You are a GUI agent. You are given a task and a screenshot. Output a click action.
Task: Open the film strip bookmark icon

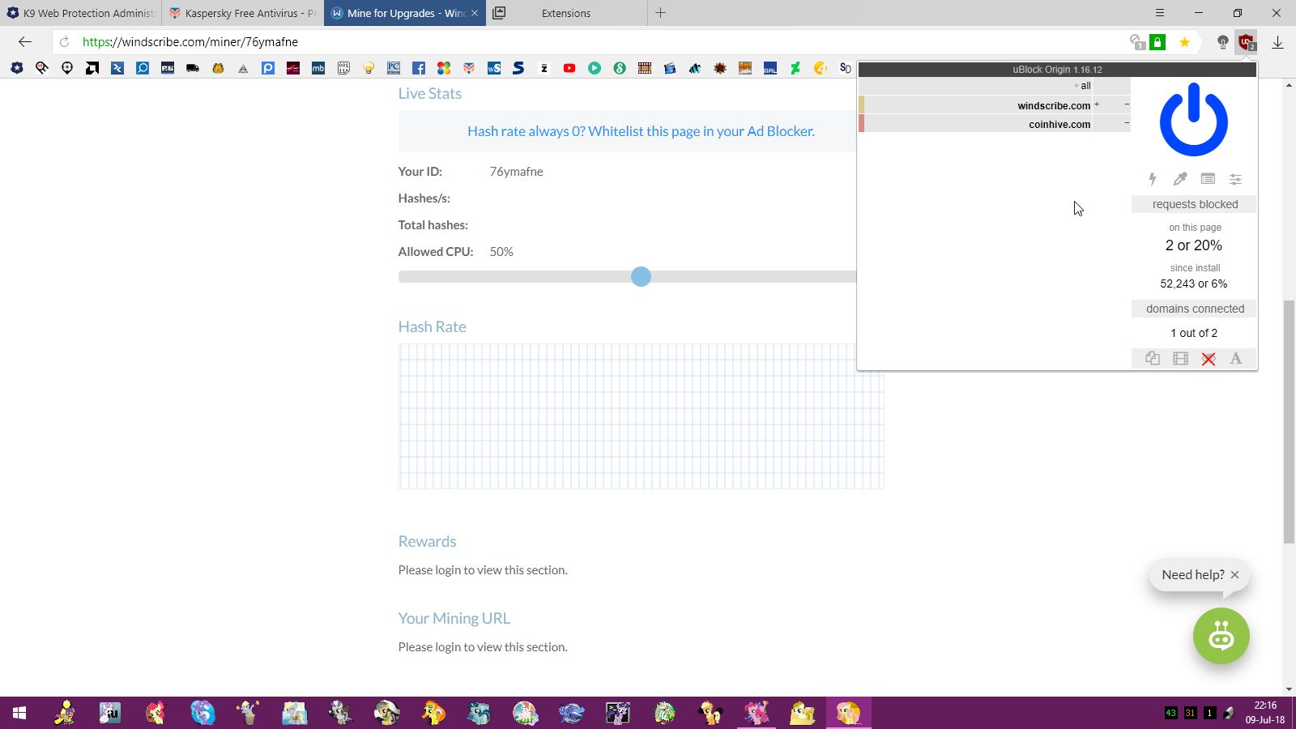tap(645, 68)
